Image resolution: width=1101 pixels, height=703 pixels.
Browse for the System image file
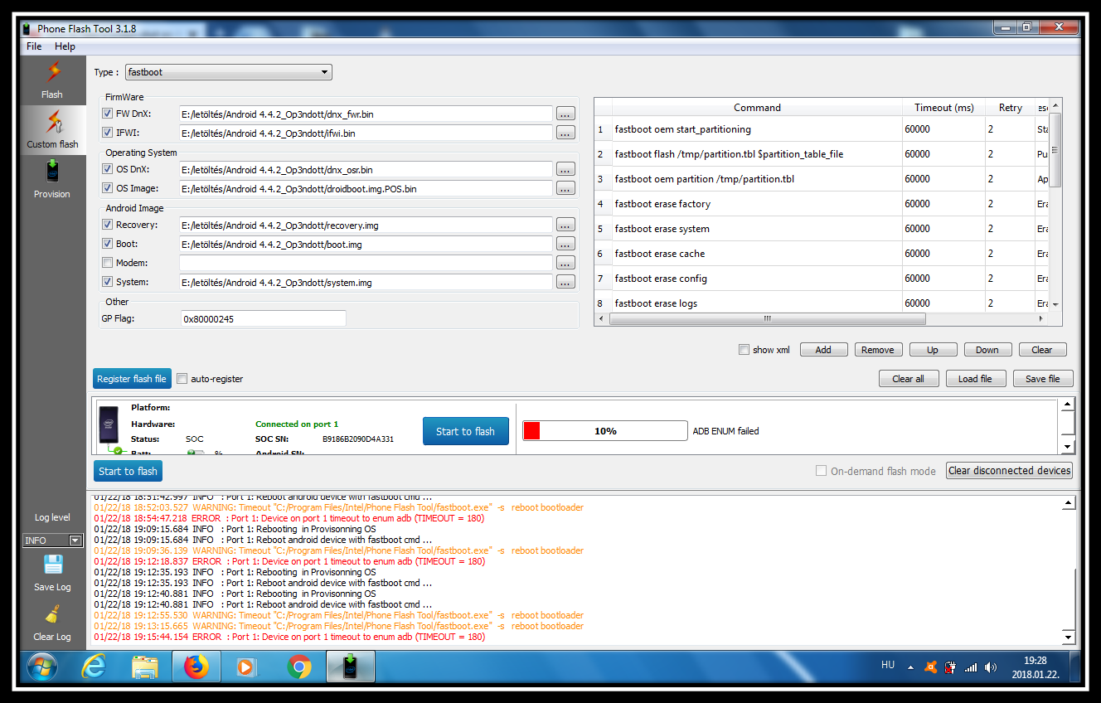pos(565,282)
